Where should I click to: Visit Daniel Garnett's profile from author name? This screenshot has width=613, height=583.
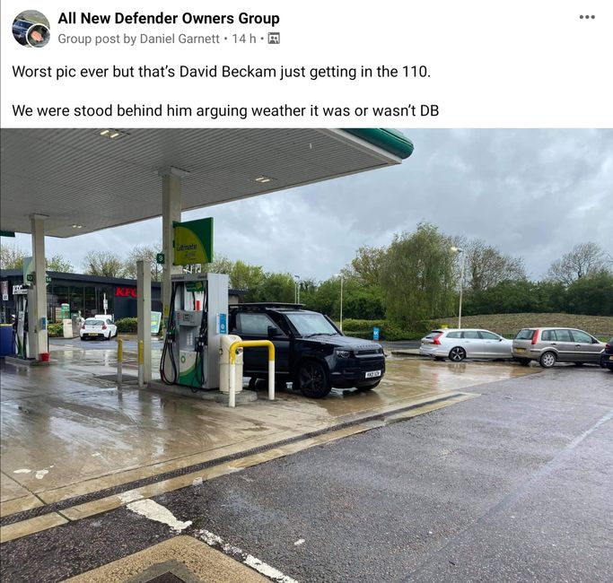tap(180, 39)
